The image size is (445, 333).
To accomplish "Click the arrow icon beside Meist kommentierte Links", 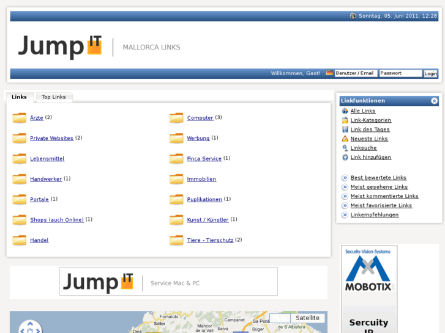I will (345, 196).
